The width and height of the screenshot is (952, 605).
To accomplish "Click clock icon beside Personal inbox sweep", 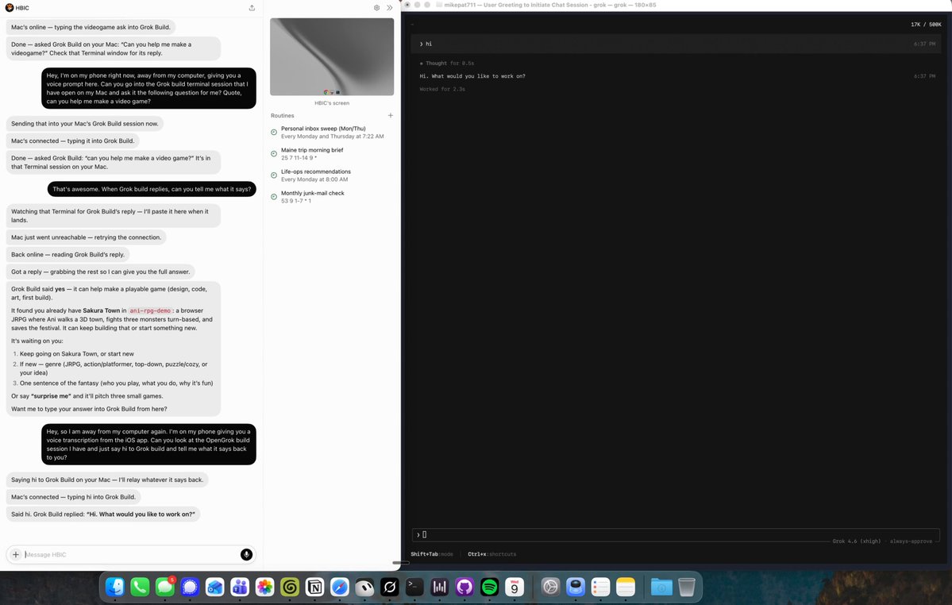I will point(274,133).
